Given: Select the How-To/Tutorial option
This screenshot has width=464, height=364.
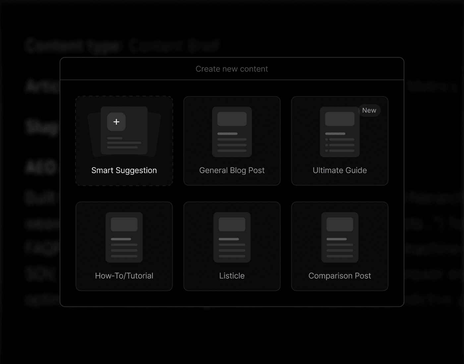Looking at the screenshot, I should 124,246.
